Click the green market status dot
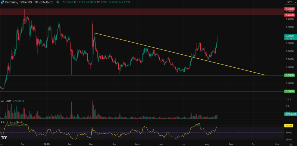Screen dimensions: 297x146 (57, 2)
